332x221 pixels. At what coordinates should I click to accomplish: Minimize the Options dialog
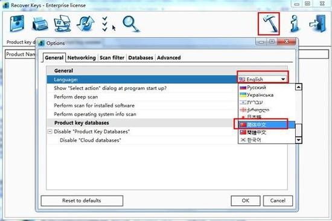point(261,42)
